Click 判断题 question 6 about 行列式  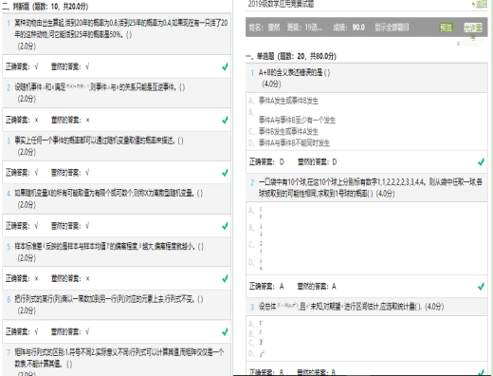[x=109, y=298]
